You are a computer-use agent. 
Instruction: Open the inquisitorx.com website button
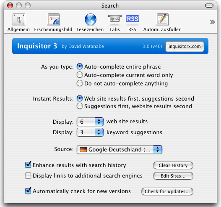(x=185, y=46)
